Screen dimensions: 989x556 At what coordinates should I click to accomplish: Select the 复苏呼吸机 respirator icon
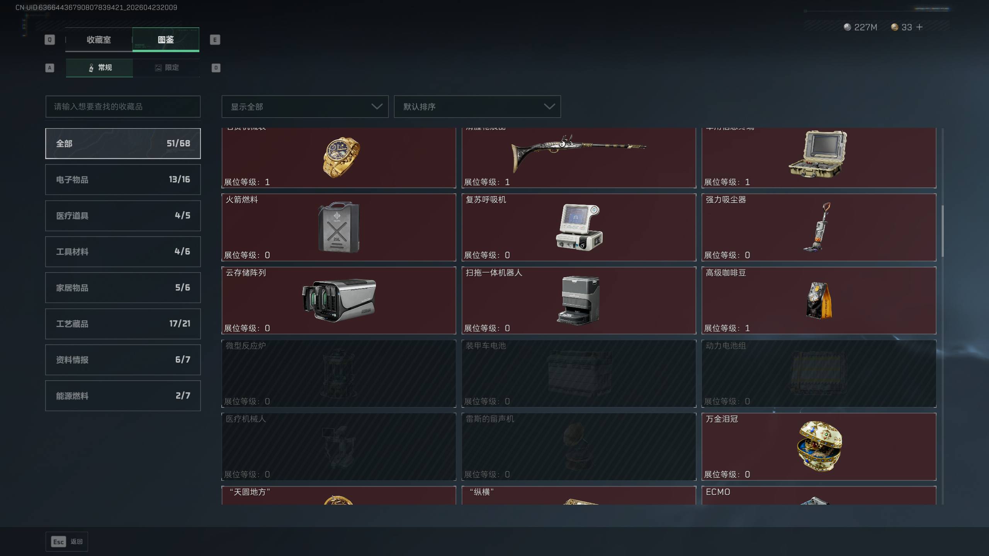[579, 227]
